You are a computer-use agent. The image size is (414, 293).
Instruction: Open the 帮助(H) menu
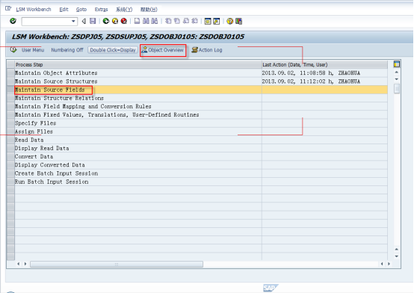click(149, 10)
